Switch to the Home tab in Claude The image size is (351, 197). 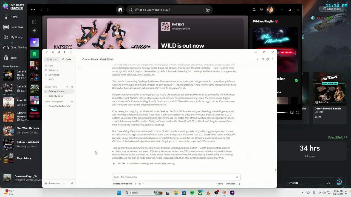pos(52,59)
